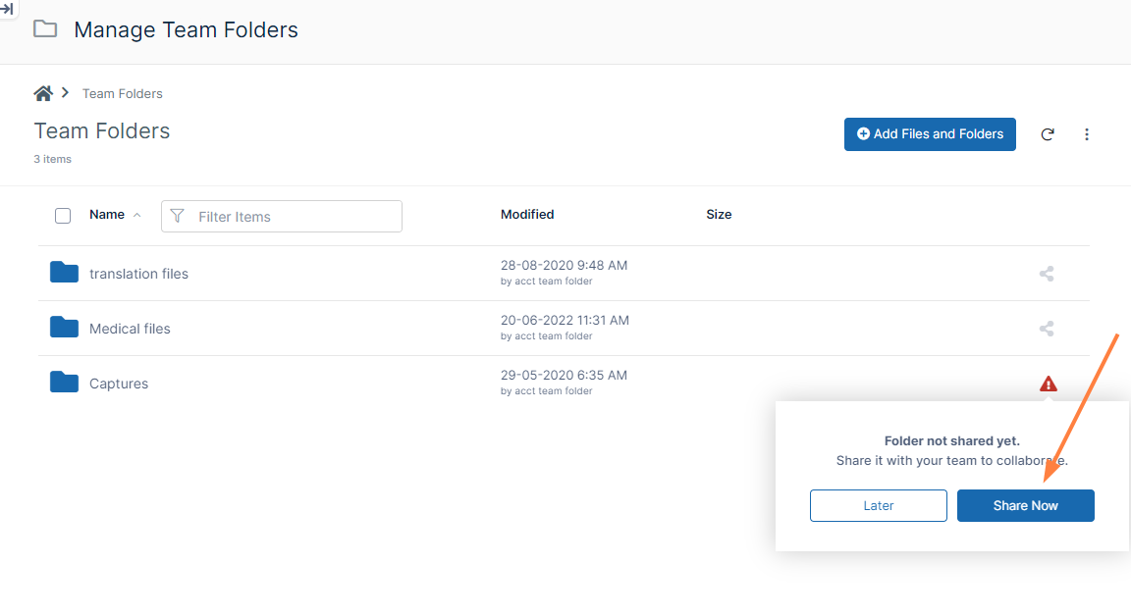Screen dimensions: 1131x616
Task: Click Share Now in the folder popup
Action: pos(1025,505)
